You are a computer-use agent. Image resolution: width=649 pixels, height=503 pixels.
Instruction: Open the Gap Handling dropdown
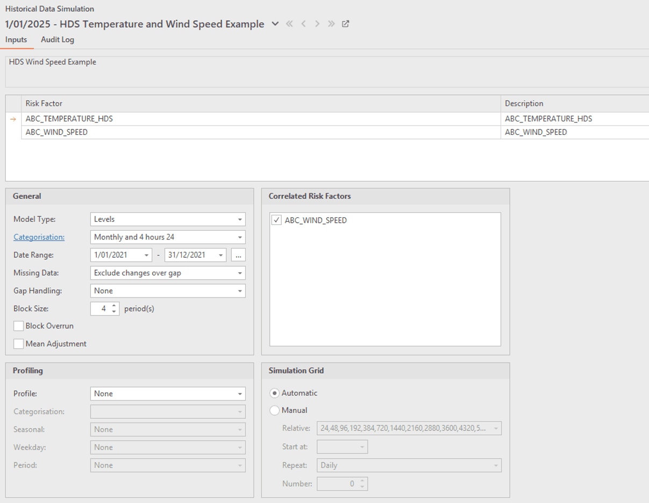click(168, 290)
